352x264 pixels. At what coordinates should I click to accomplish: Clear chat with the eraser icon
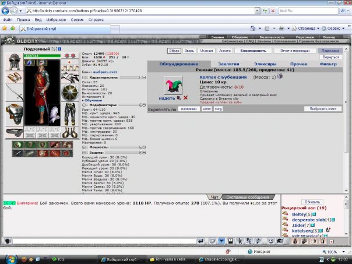(212, 241)
